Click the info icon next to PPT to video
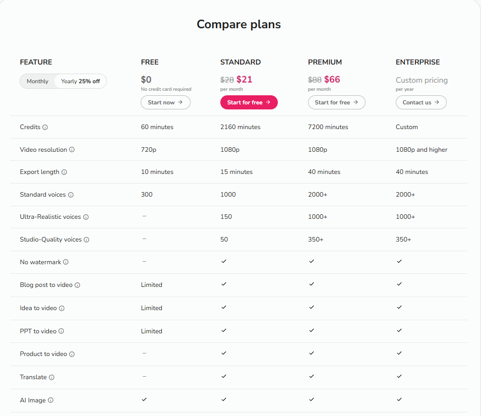This screenshot has width=481, height=416. click(61, 331)
